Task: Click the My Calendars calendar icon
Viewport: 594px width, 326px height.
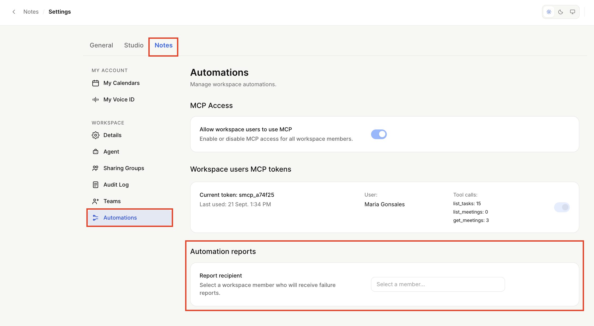Action: pos(96,83)
